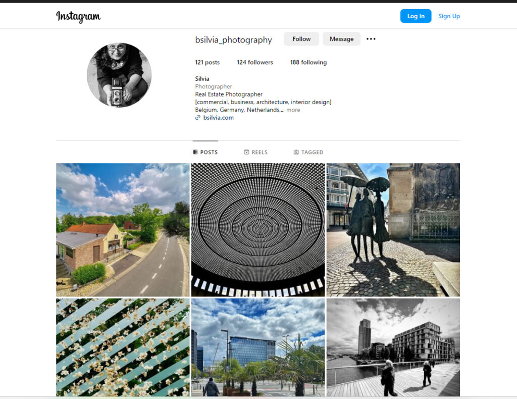Click the Log In button

(416, 16)
